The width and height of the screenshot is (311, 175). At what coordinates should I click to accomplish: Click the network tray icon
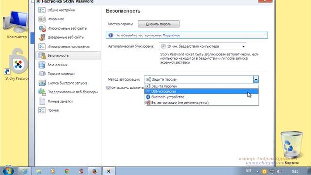[272, 171]
